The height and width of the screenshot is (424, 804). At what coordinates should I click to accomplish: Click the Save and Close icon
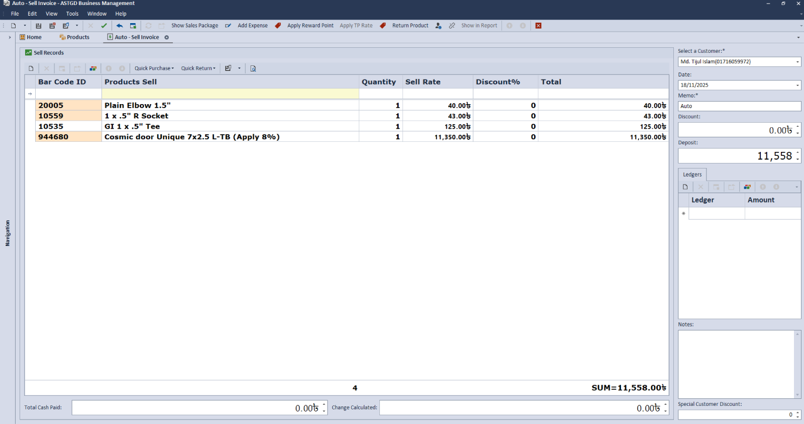pos(52,26)
